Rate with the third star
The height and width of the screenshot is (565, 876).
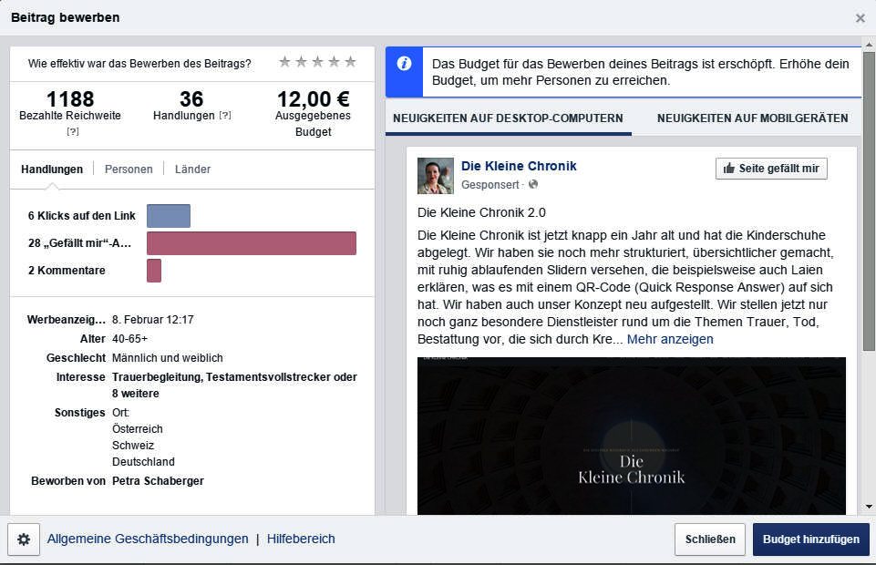(317, 61)
